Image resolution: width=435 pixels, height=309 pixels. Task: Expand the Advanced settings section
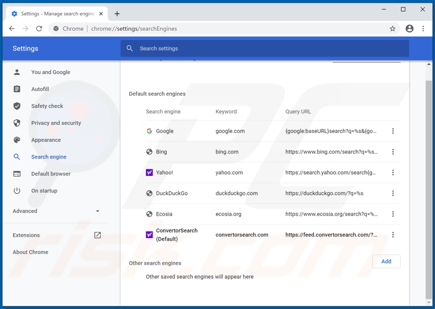coord(56,211)
